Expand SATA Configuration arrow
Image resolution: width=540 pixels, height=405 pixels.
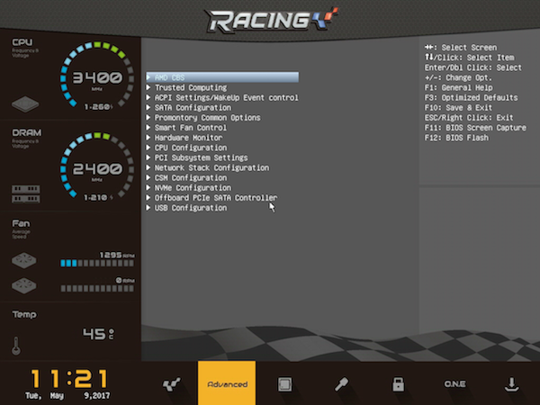[148, 107]
